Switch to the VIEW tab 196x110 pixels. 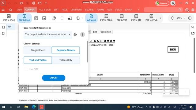pos(20,10)
